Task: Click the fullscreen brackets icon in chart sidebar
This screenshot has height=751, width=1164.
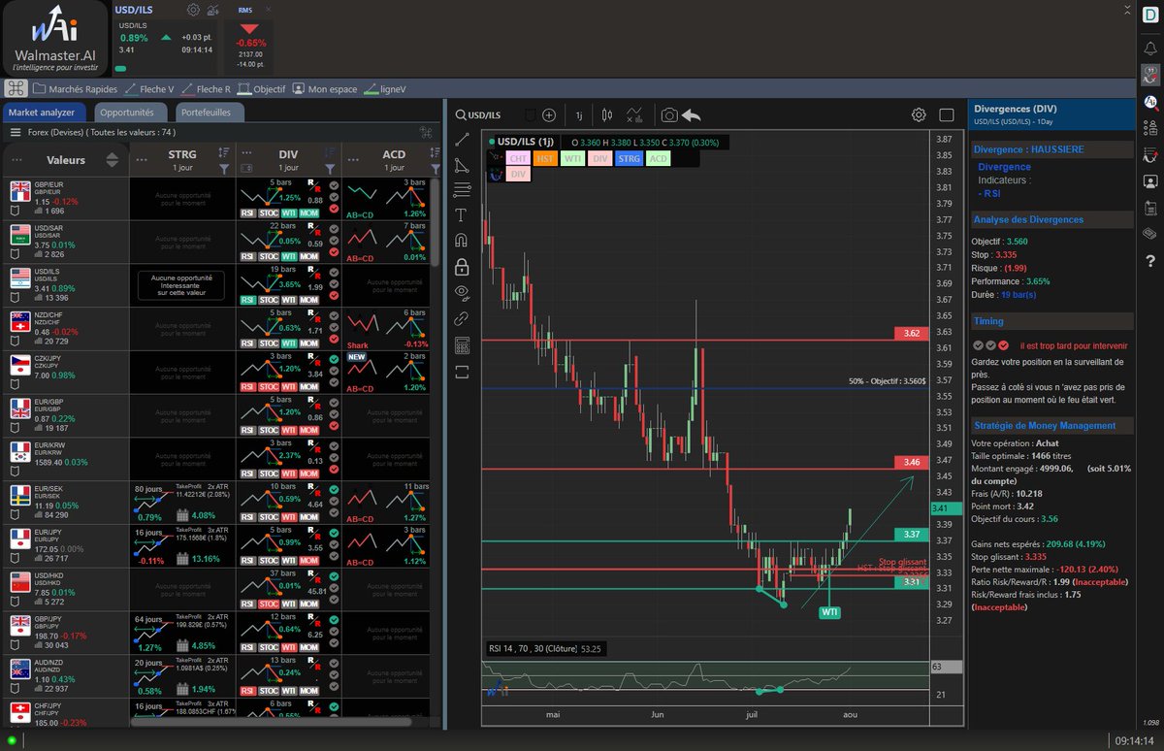Action: coord(462,371)
